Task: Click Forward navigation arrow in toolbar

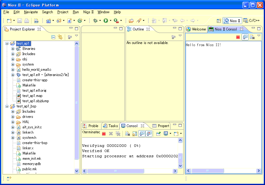Action: 193,21
